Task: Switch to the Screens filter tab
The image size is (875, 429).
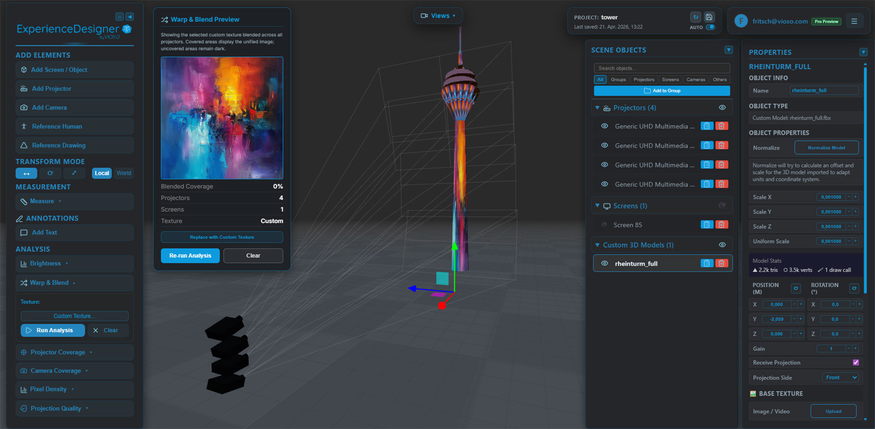Action: [670, 79]
